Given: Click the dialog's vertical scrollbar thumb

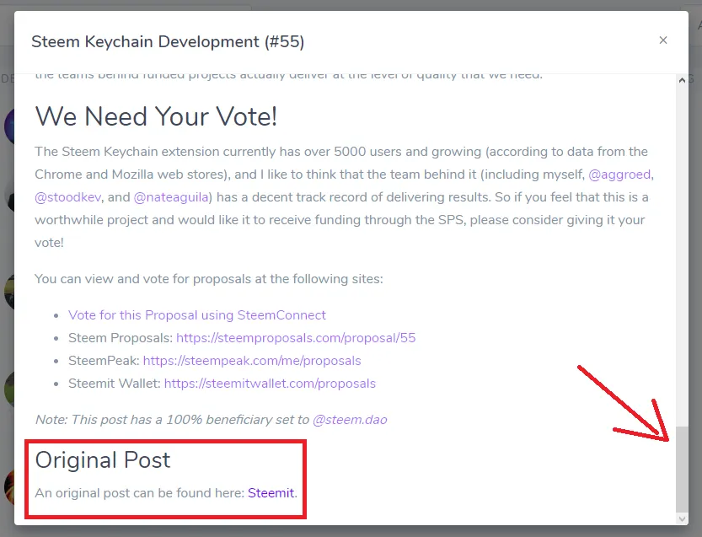Looking at the screenshot, I should (x=682, y=469).
